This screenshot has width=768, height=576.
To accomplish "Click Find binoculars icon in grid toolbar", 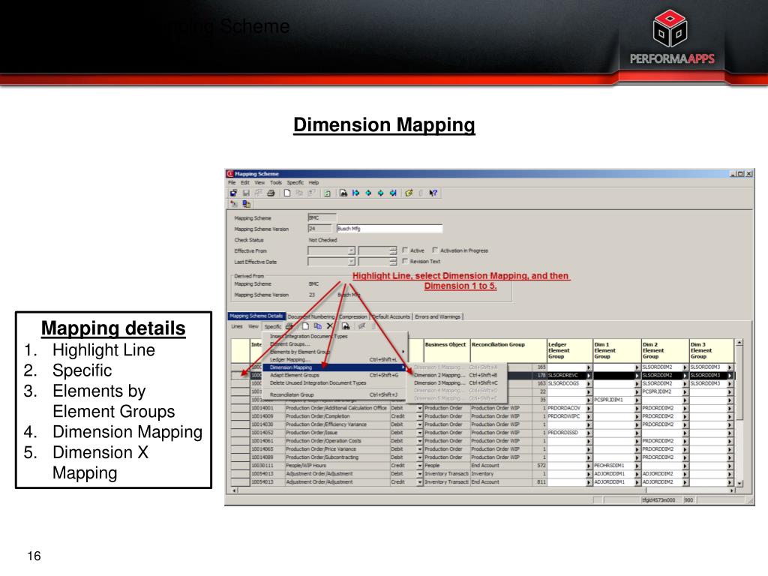I will [x=346, y=326].
